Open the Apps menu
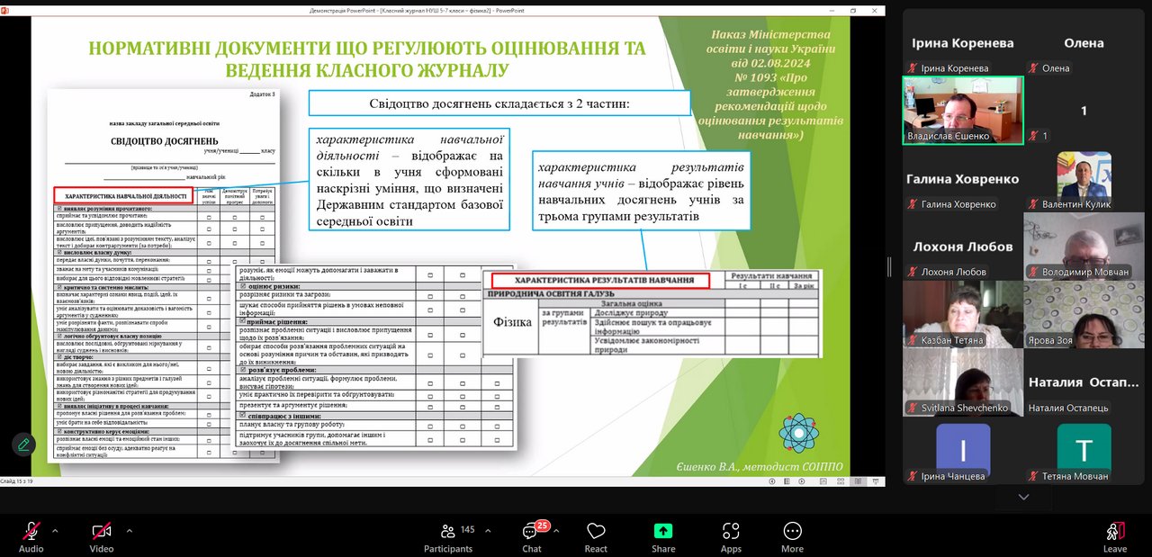The image size is (1152, 557). click(x=731, y=536)
